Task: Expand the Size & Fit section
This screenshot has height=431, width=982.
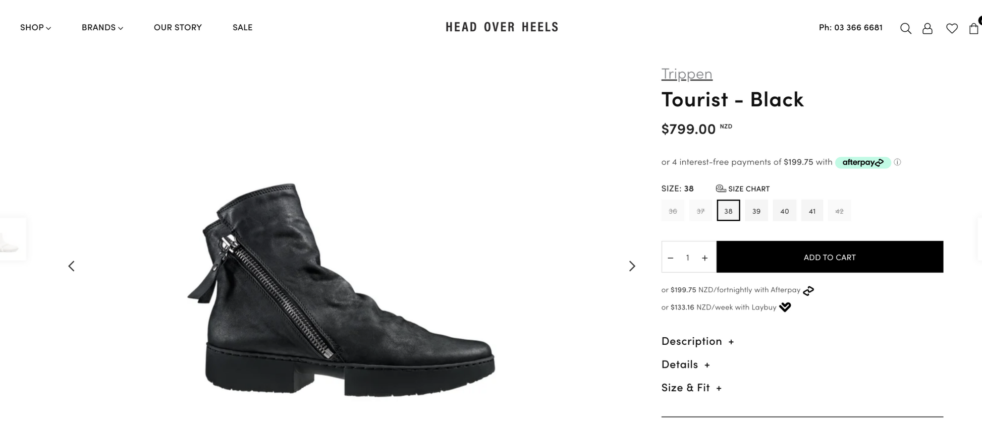Action: click(x=691, y=388)
